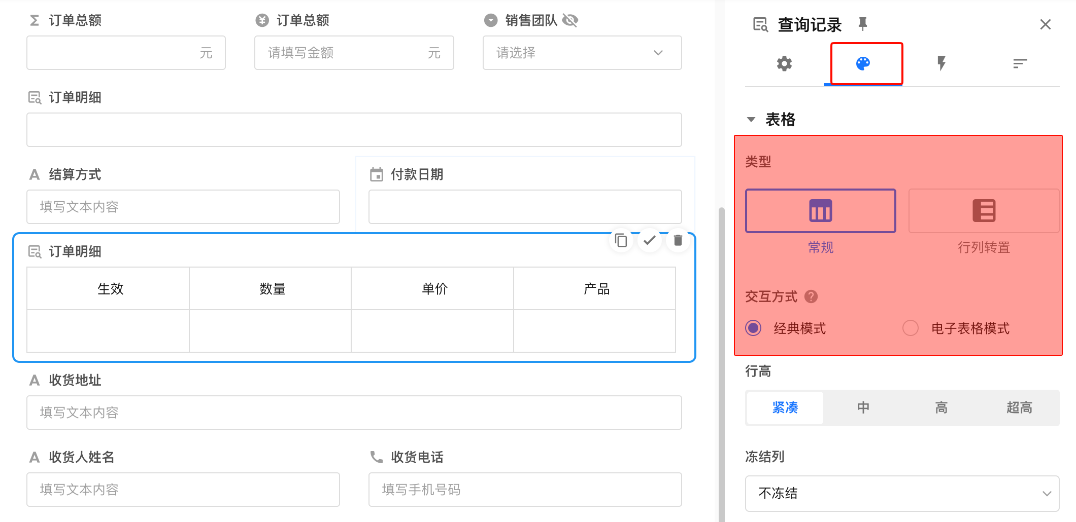Open the 冻结列 不冻结 dropdown
This screenshot has width=1076, height=522.
[901, 493]
